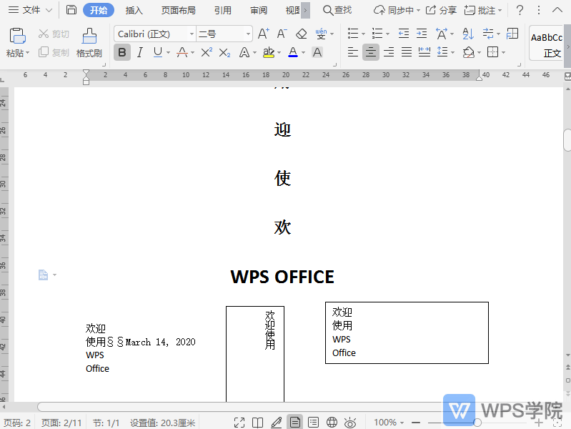Open the 审阅 tab
This screenshot has height=429, width=571.
(259, 10)
